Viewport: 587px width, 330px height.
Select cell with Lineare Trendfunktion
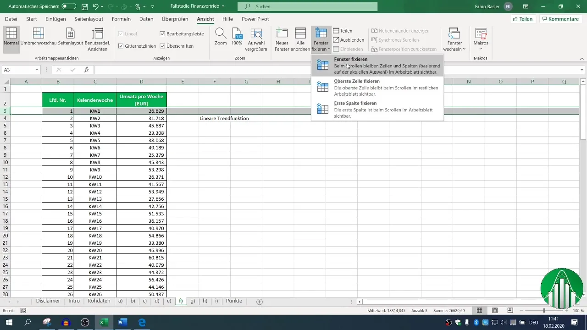224,118
